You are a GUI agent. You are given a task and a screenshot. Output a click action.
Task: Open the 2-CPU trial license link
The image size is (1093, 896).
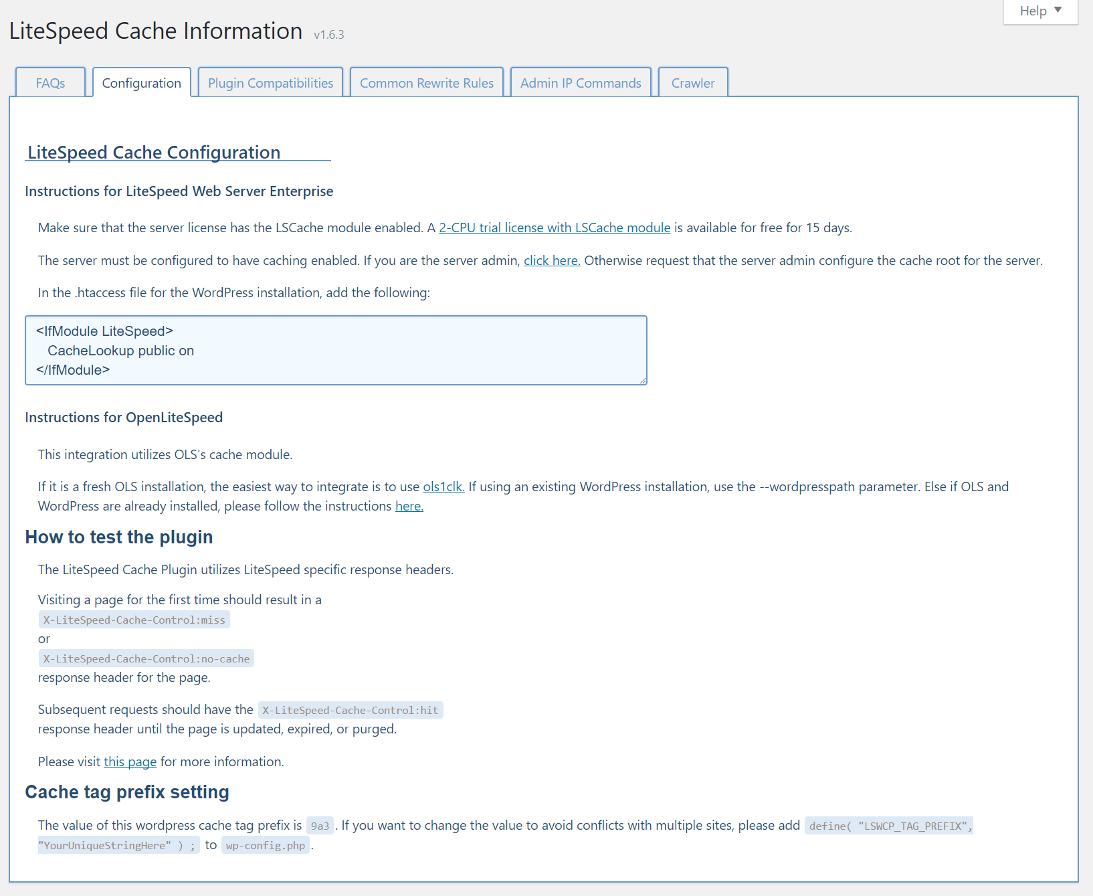[x=555, y=228]
